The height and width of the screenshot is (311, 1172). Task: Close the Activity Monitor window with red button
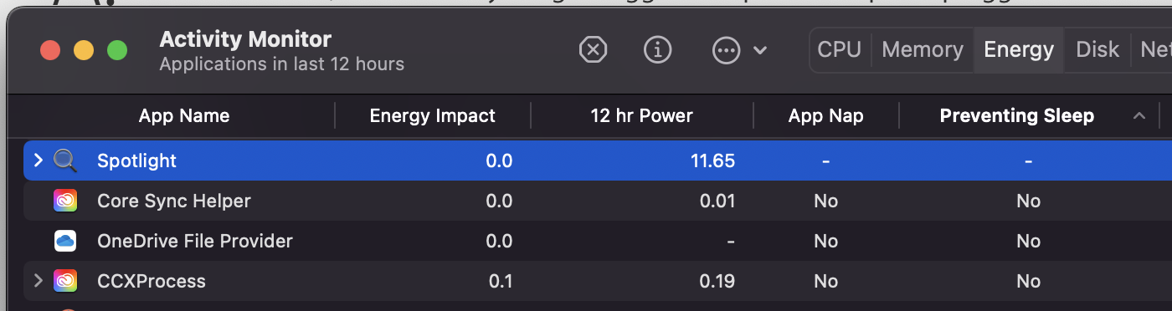(50, 50)
